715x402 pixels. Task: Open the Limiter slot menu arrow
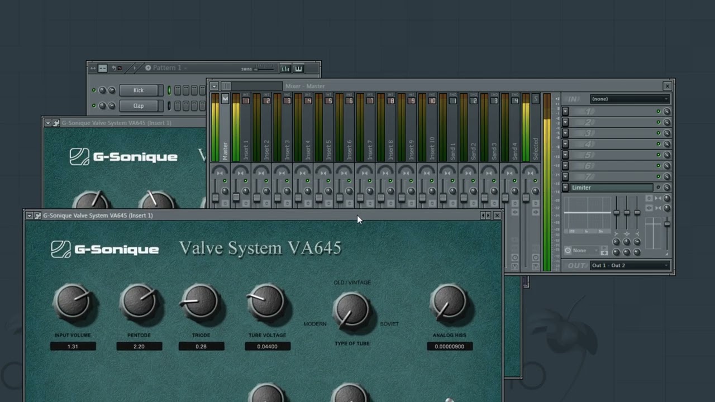(565, 188)
